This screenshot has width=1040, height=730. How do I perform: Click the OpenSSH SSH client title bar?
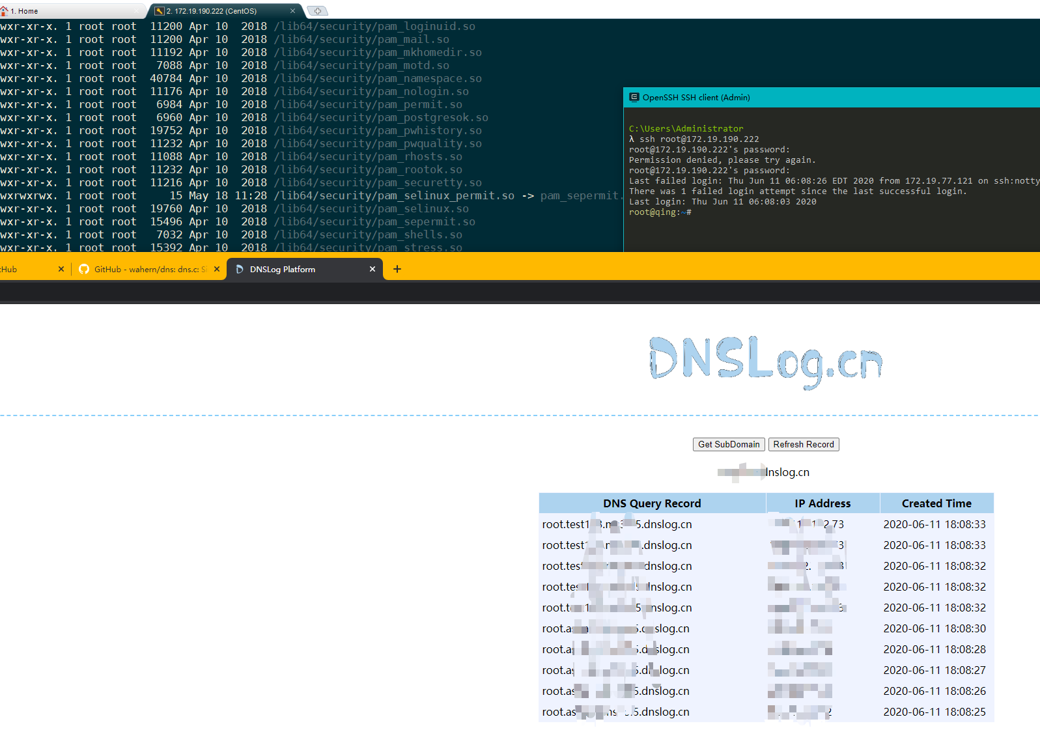point(832,98)
